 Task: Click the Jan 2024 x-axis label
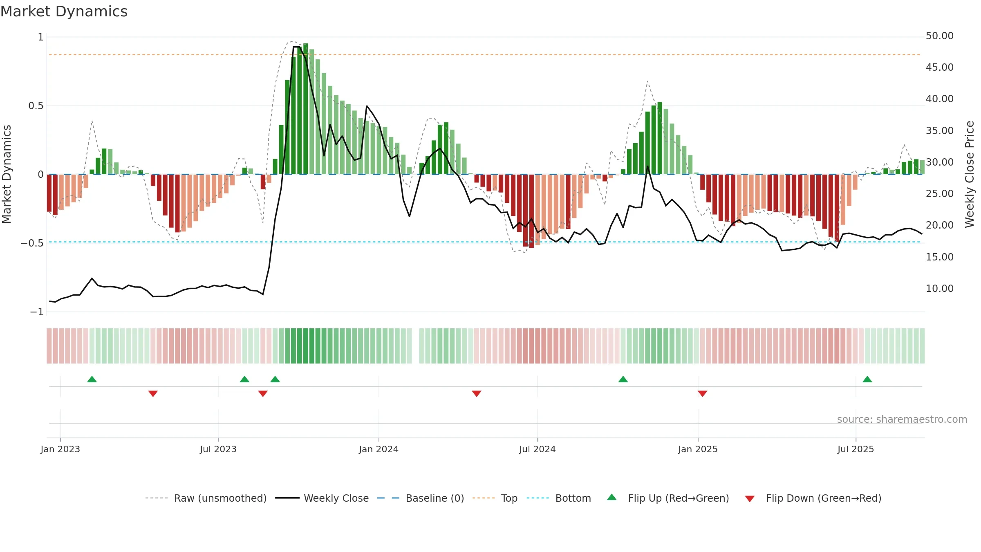click(379, 449)
